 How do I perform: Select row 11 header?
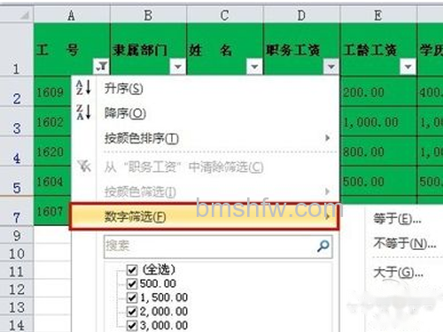[x=17, y=270]
